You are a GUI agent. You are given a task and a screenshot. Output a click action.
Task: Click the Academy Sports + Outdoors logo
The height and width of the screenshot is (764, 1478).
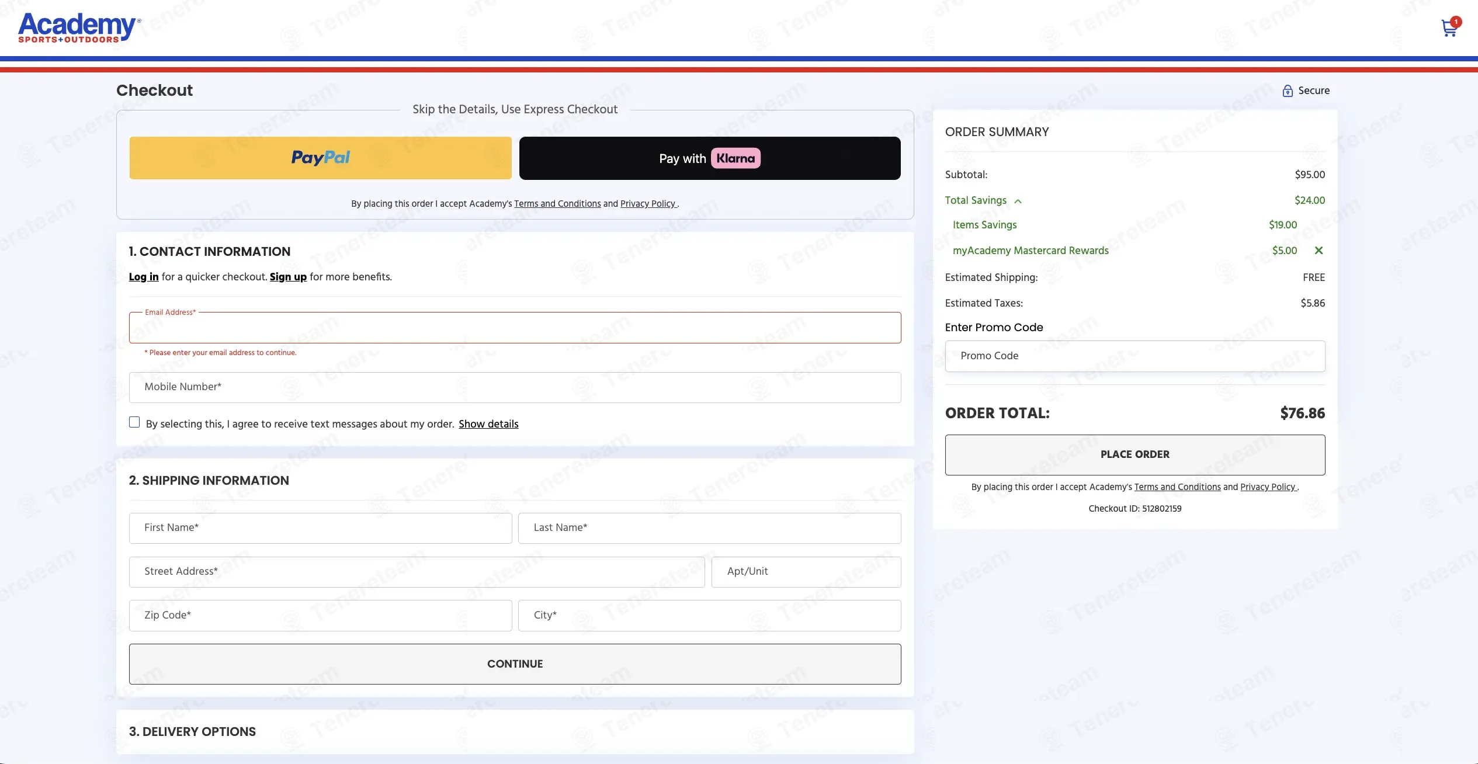[79, 27]
